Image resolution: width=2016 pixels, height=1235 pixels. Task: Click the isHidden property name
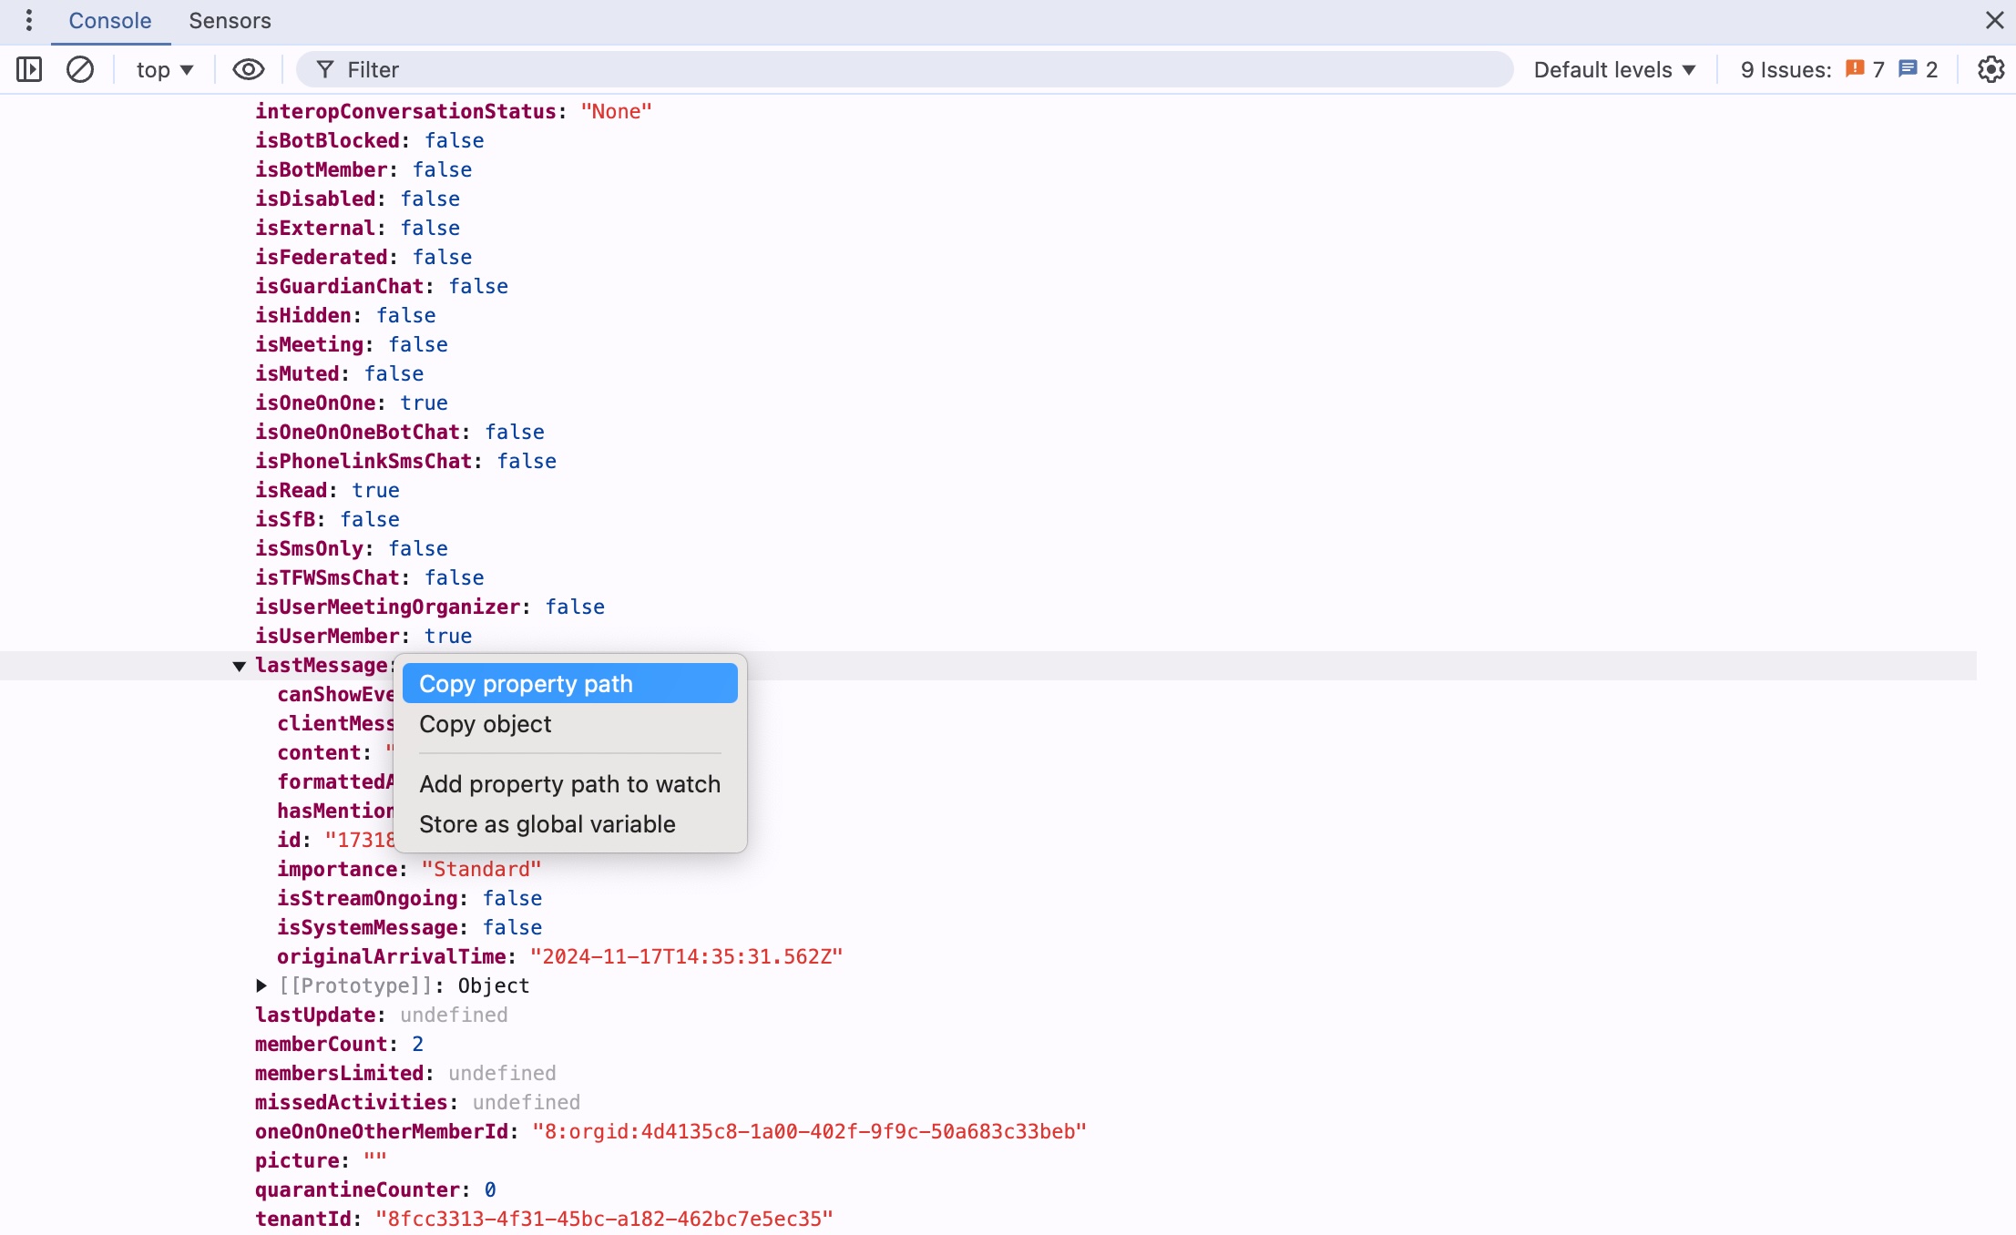(x=302, y=316)
